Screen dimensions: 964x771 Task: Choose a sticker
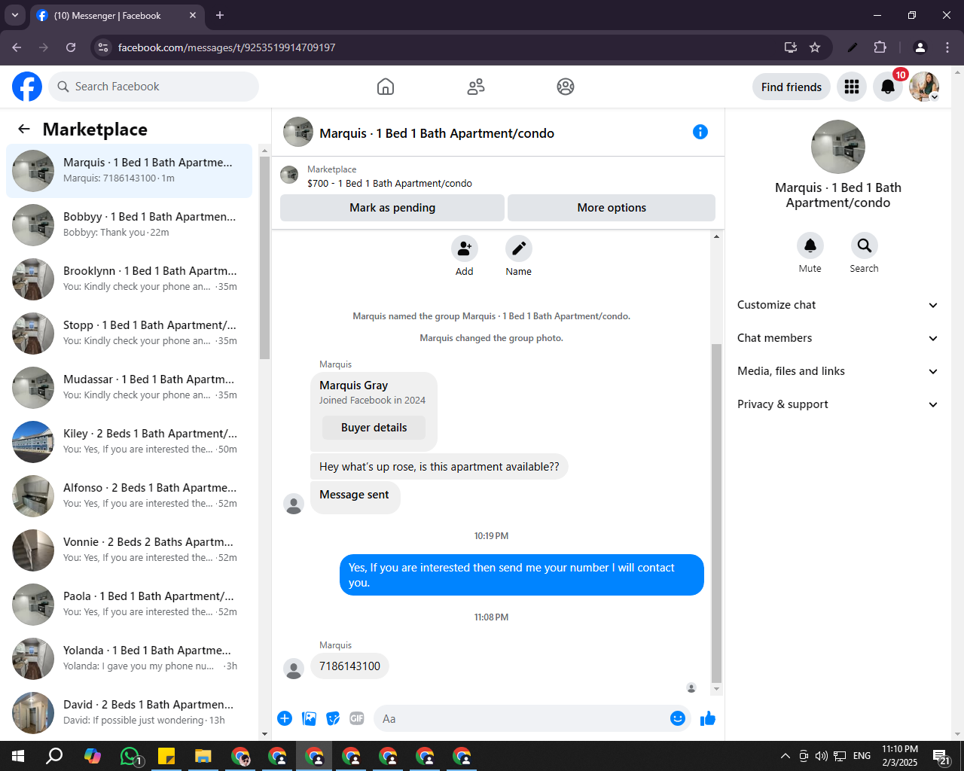click(x=333, y=718)
